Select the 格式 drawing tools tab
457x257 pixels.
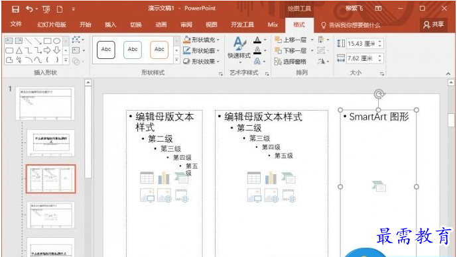(x=299, y=25)
